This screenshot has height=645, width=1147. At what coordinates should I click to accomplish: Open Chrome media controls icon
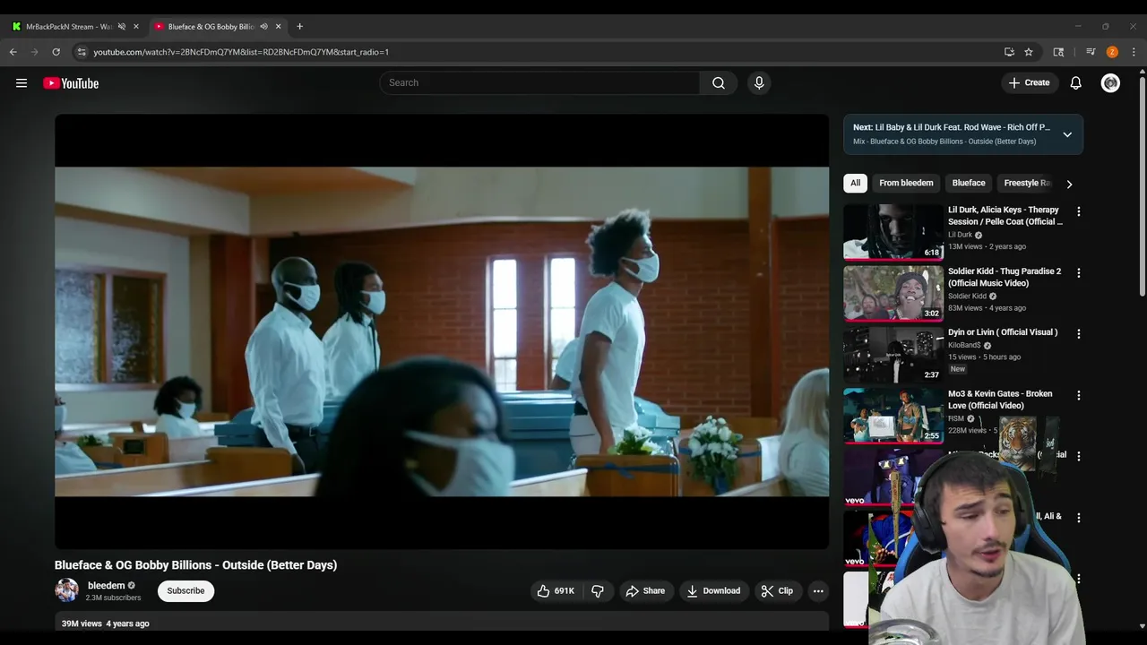coord(1091,52)
